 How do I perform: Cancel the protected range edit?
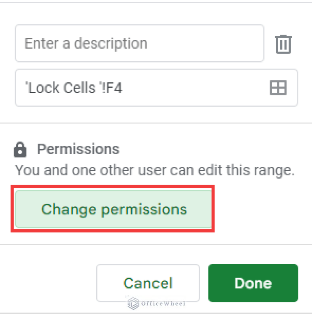[148, 283]
